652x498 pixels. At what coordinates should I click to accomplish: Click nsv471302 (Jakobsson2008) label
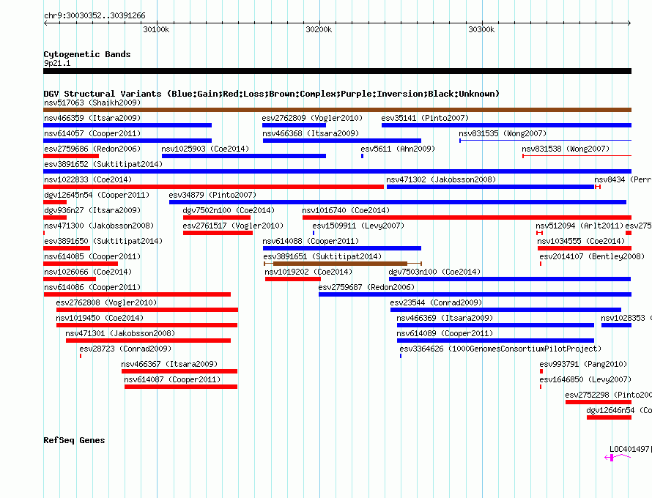[441, 179]
